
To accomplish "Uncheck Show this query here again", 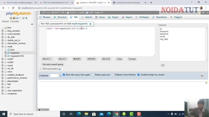I will click(64, 75).
